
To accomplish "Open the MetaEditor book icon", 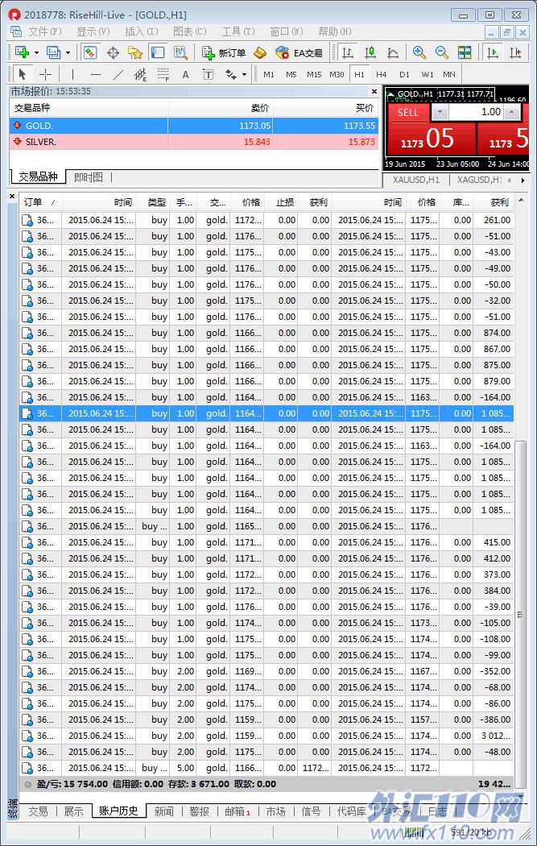I will pyautogui.click(x=260, y=52).
